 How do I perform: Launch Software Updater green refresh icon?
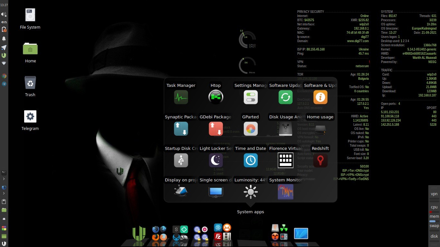285,97
